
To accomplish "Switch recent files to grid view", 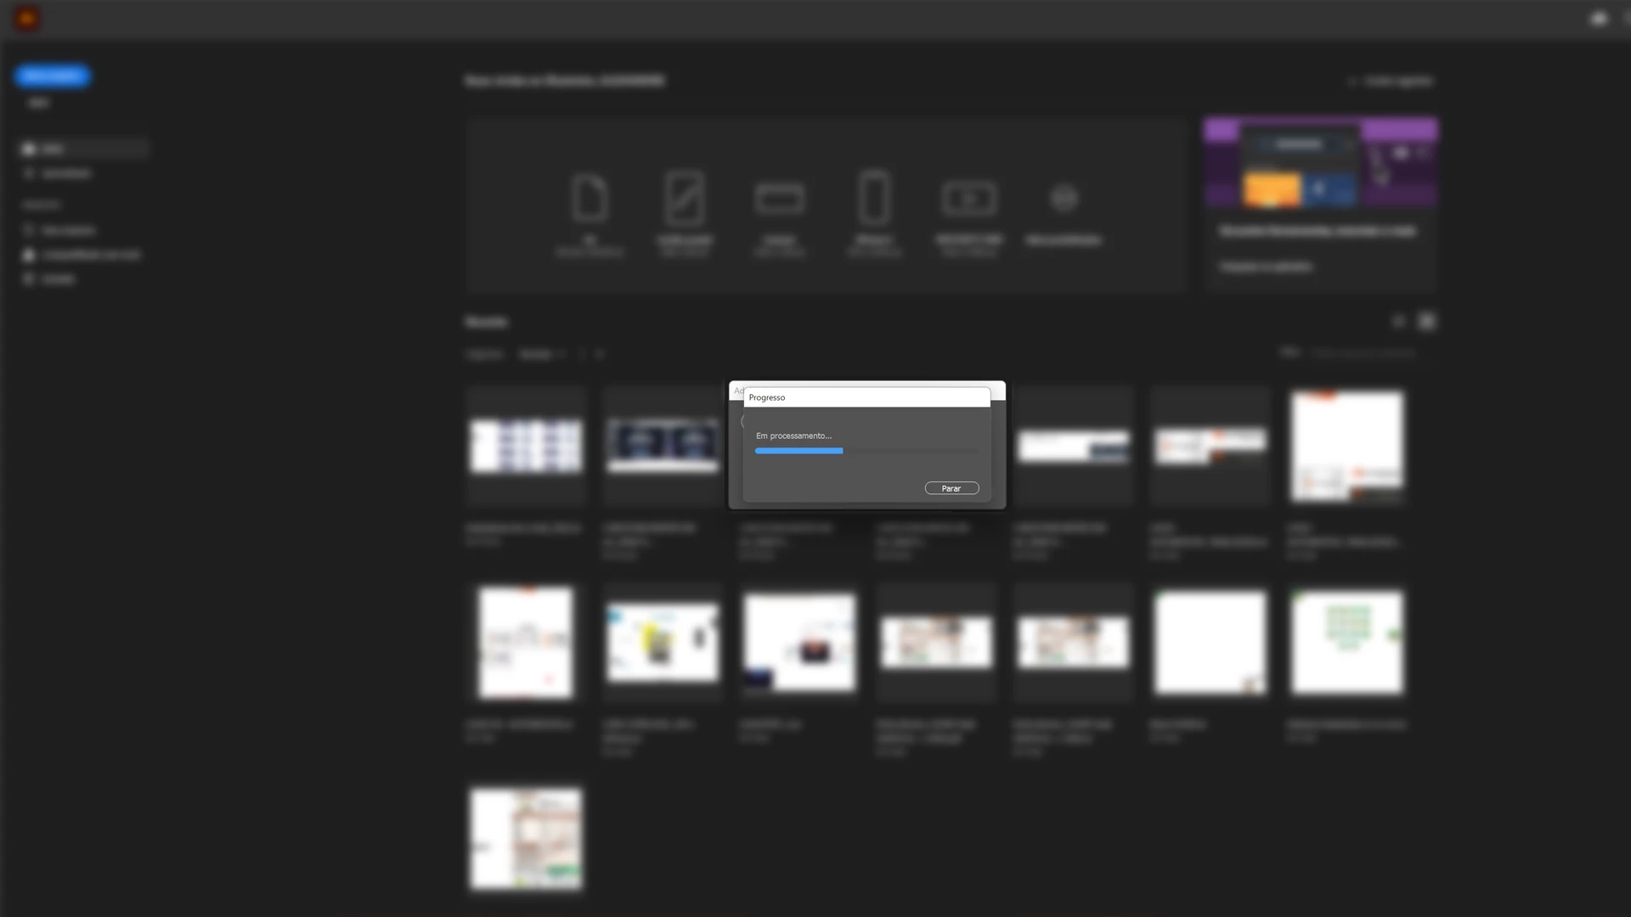I will [x=1427, y=321].
